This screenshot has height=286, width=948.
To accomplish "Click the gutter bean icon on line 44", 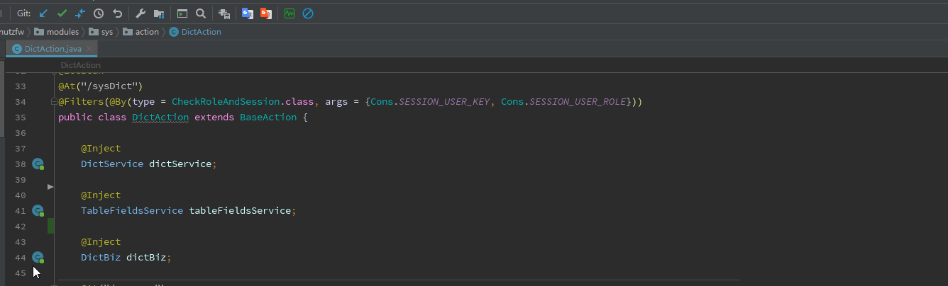I will [38, 258].
